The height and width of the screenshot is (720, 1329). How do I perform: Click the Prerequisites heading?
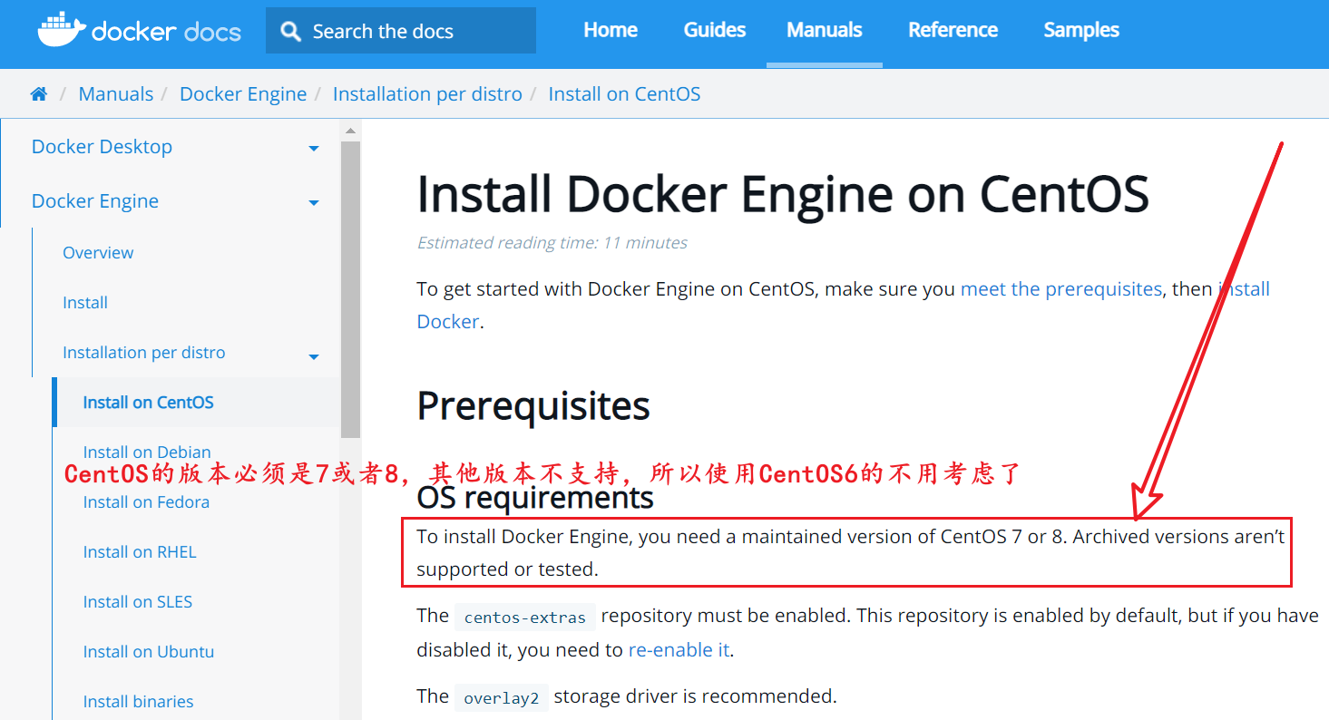click(x=533, y=406)
